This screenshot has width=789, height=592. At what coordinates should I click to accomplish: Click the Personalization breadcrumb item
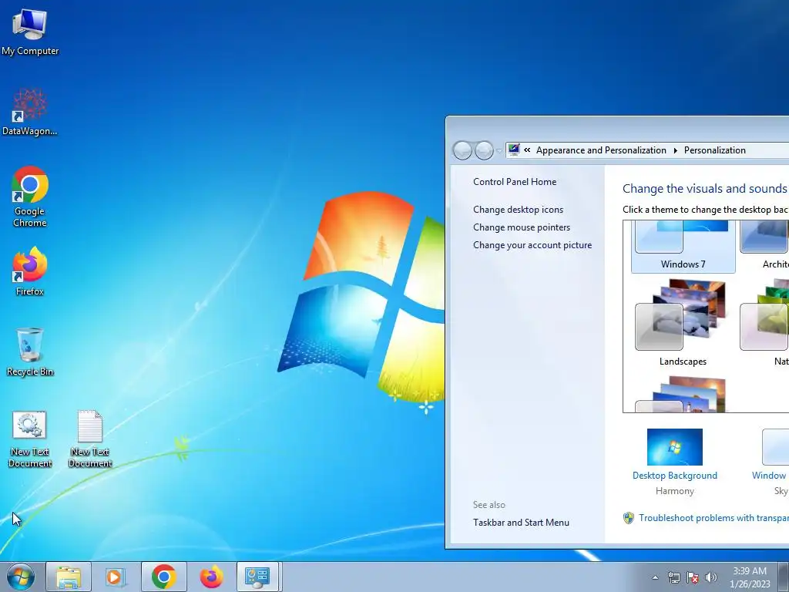[x=714, y=150]
